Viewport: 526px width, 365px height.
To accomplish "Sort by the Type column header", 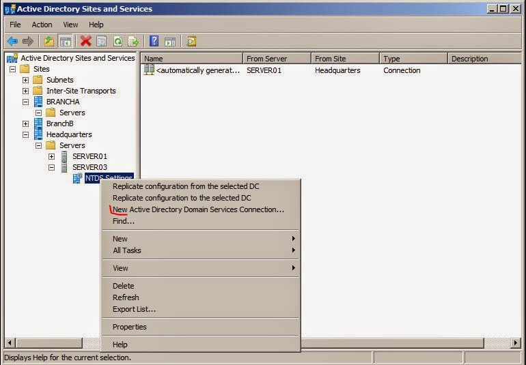I will tap(413, 58).
